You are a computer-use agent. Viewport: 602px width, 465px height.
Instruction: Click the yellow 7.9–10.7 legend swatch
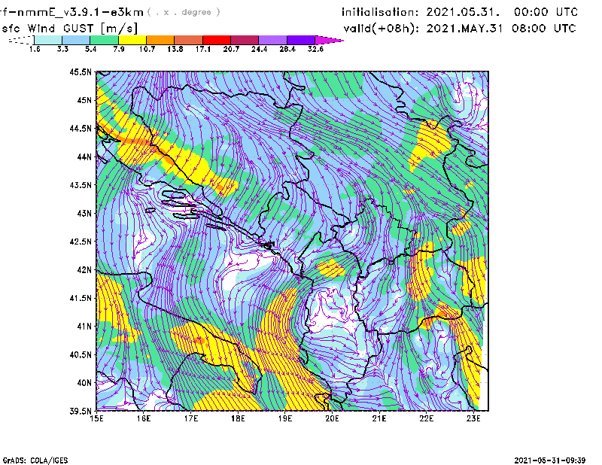click(132, 40)
